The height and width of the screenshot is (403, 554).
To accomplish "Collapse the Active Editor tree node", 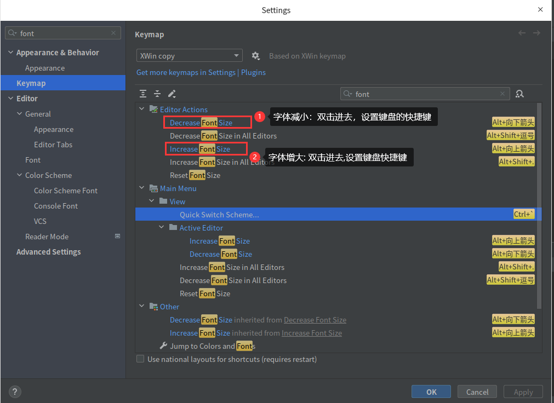I will pos(162,227).
